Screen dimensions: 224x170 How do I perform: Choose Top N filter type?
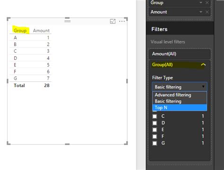pos(180,108)
